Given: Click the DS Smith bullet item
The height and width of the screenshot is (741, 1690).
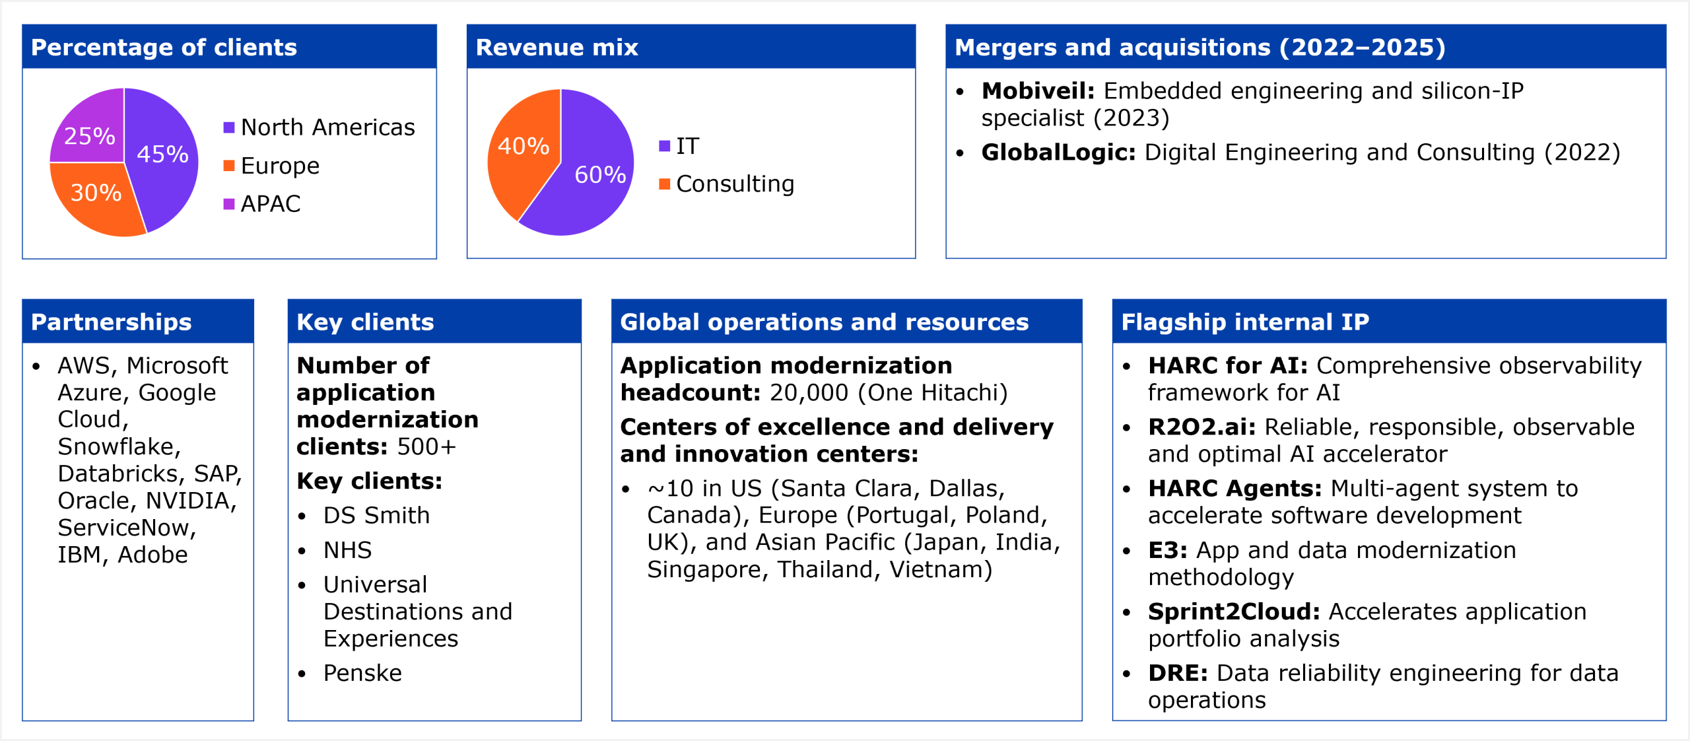Looking at the screenshot, I should point(376,516).
